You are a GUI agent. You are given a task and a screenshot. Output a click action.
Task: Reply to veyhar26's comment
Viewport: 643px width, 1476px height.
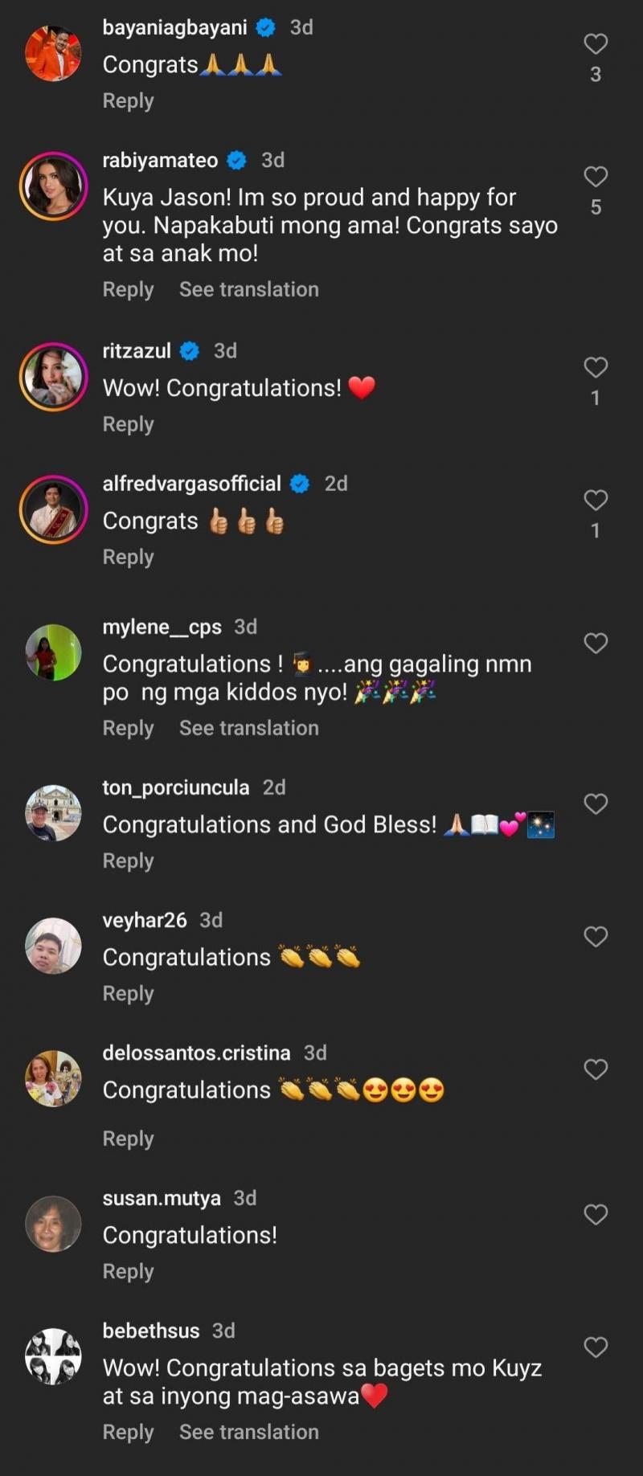pyautogui.click(x=128, y=994)
